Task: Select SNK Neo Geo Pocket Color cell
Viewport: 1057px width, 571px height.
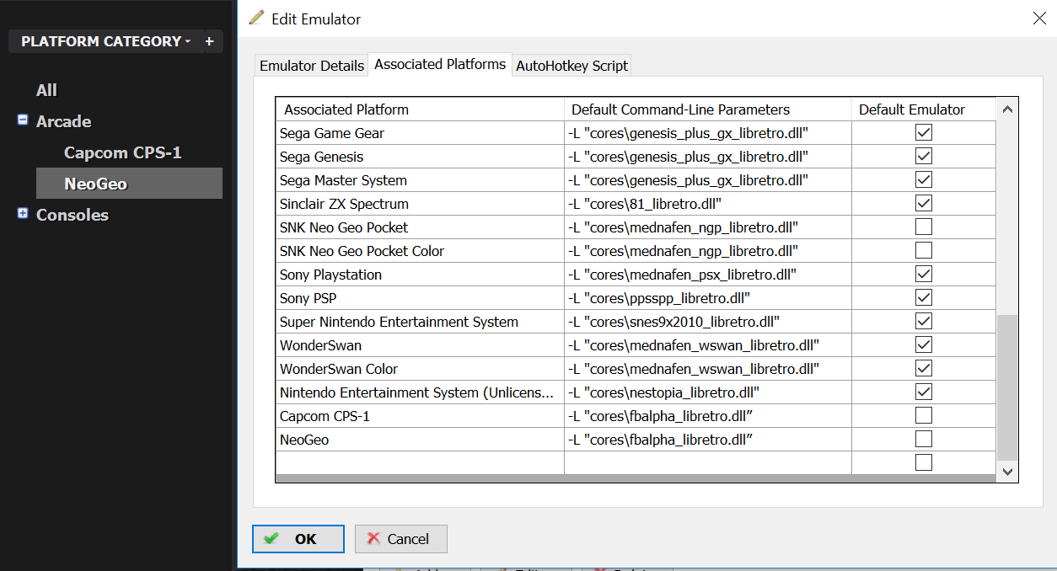Action: [x=420, y=250]
